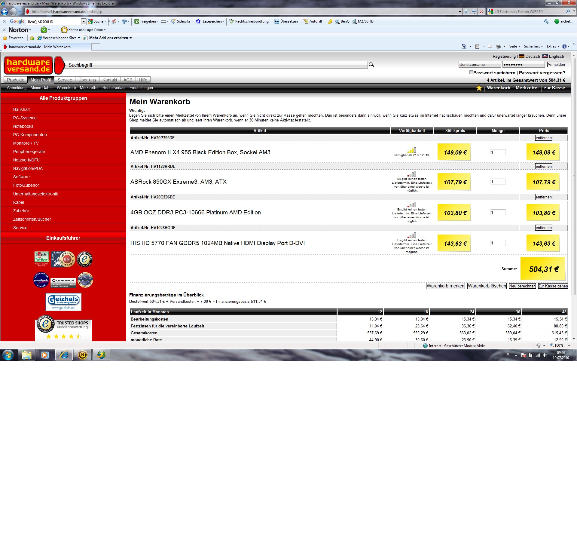Open the Kontakt tab
Image resolution: width=577 pixels, height=534 pixels.
[x=110, y=80]
